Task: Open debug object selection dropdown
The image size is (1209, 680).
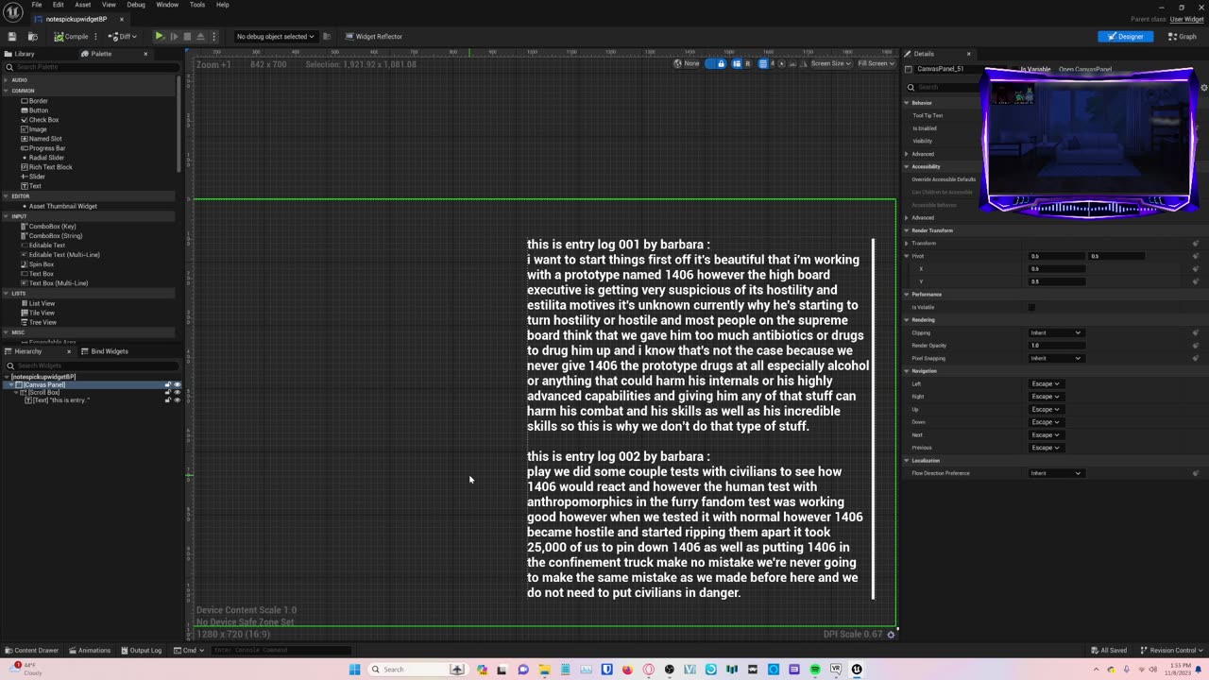Action: click(275, 36)
